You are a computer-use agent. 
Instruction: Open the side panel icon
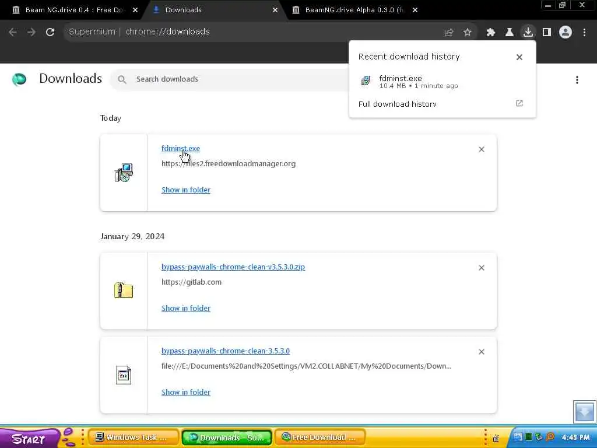pos(547,33)
